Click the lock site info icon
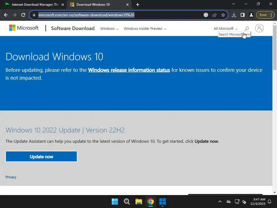 34,15
